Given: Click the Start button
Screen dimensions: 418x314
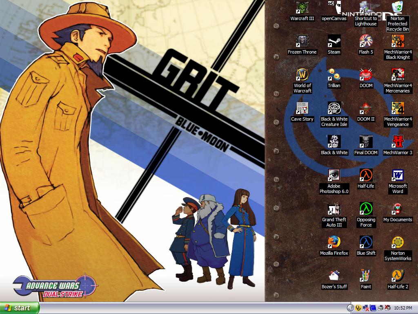Looking at the screenshot, I should pyautogui.click(x=20, y=308).
